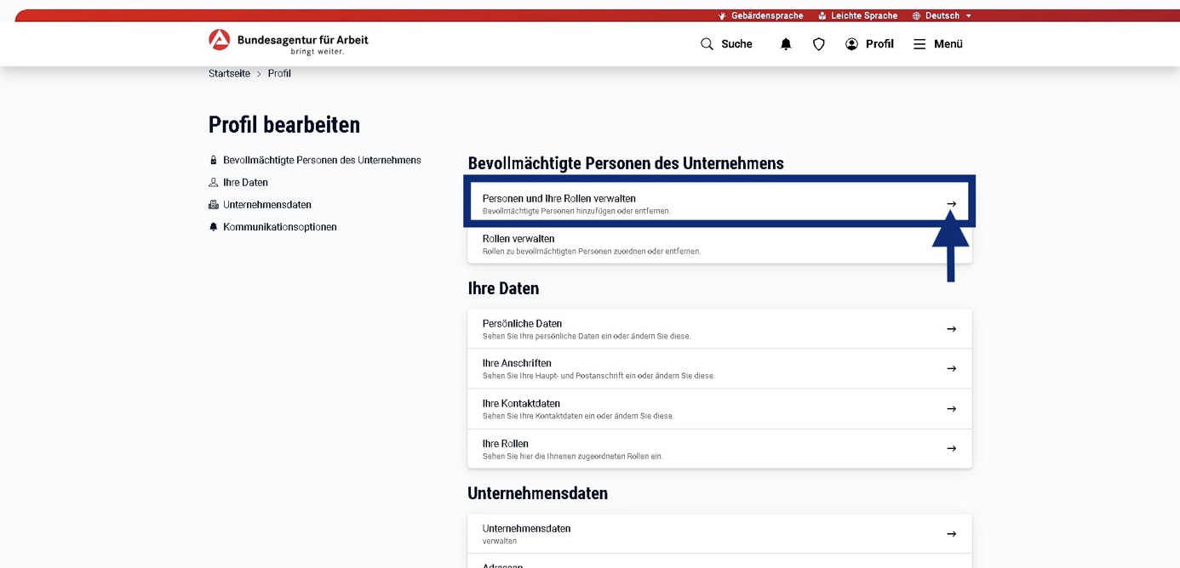The height and width of the screenshot is (568, 1180).
Task: Go to Startseite breadcrumb
Action: pos(229,74)
